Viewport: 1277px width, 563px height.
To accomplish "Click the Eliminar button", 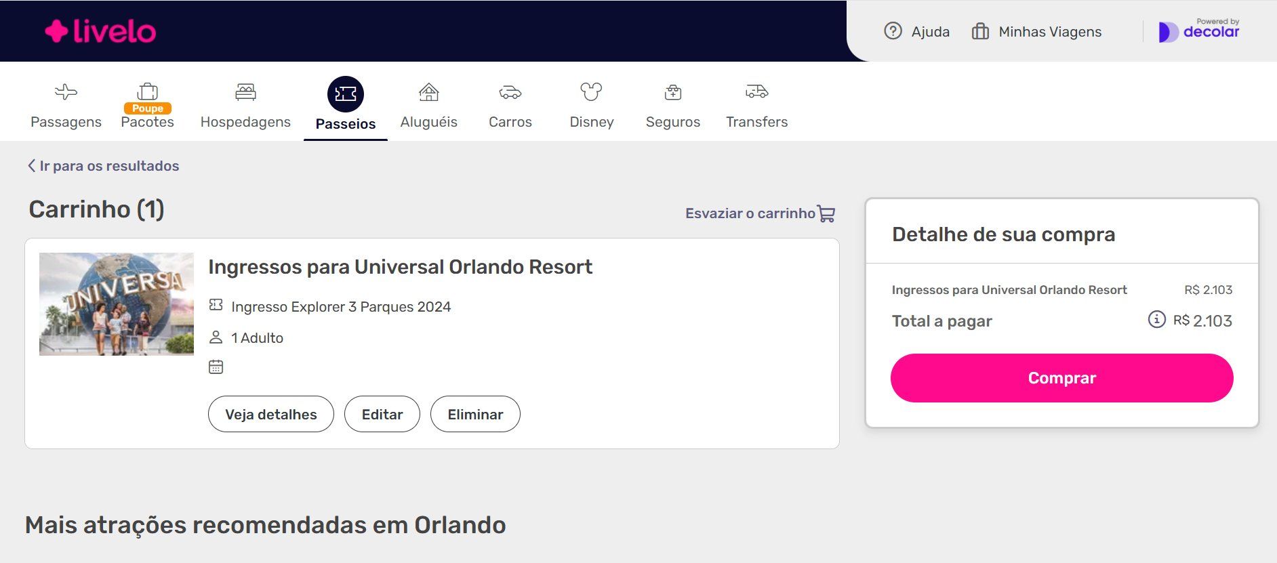I will pyautogui.click(x=475, y=414).
